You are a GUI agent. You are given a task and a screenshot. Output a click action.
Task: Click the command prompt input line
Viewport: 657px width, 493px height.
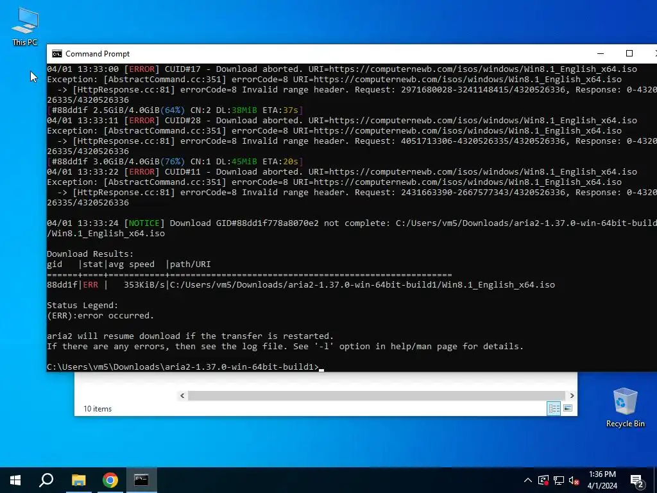tap(185, 367)
